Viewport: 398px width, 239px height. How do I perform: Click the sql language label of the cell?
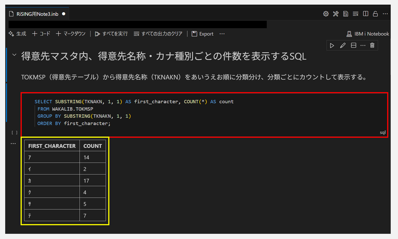pyautogui.click(x=383, y=132)
